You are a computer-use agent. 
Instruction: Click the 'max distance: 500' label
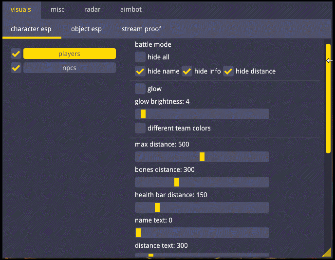point(162,145)
